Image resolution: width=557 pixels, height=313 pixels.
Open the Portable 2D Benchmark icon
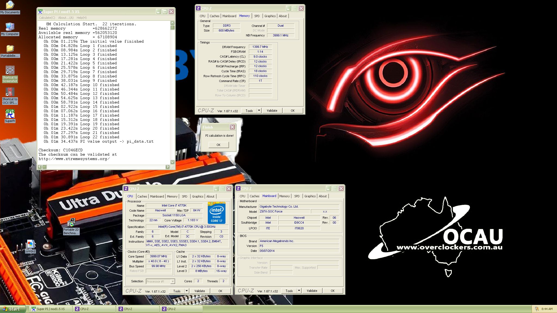click(71, 223)
